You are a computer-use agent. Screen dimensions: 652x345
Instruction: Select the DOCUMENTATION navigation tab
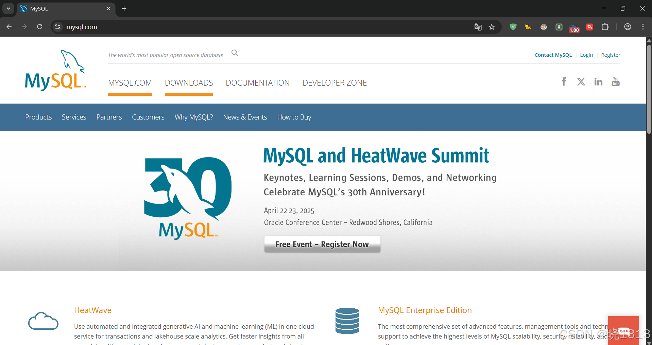(258, 83)
